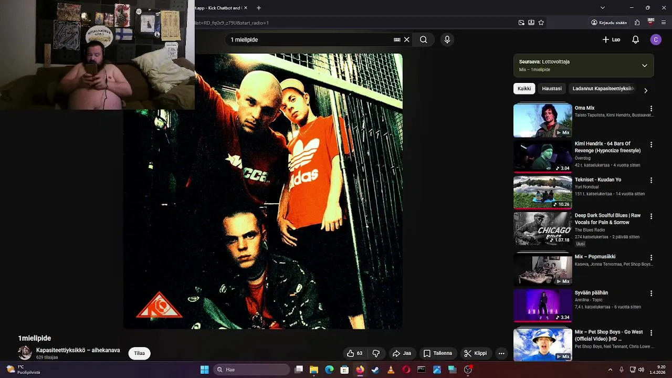Open Opera browser from taskbar
Viewport: 672px width, 378px height.
(x=406, y=370)
